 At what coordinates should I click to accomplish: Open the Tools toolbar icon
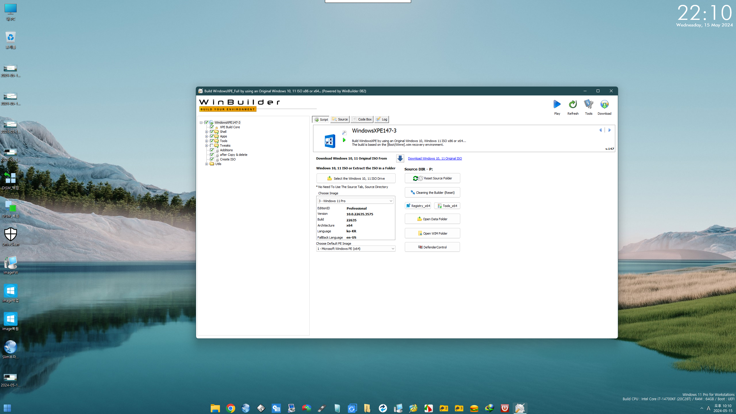click(589, 104)
